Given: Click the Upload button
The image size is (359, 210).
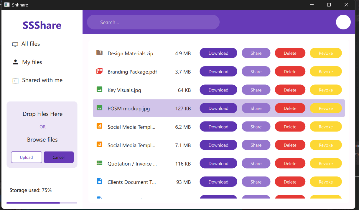Looking at the screenshot, I should [x=27, y=157].
